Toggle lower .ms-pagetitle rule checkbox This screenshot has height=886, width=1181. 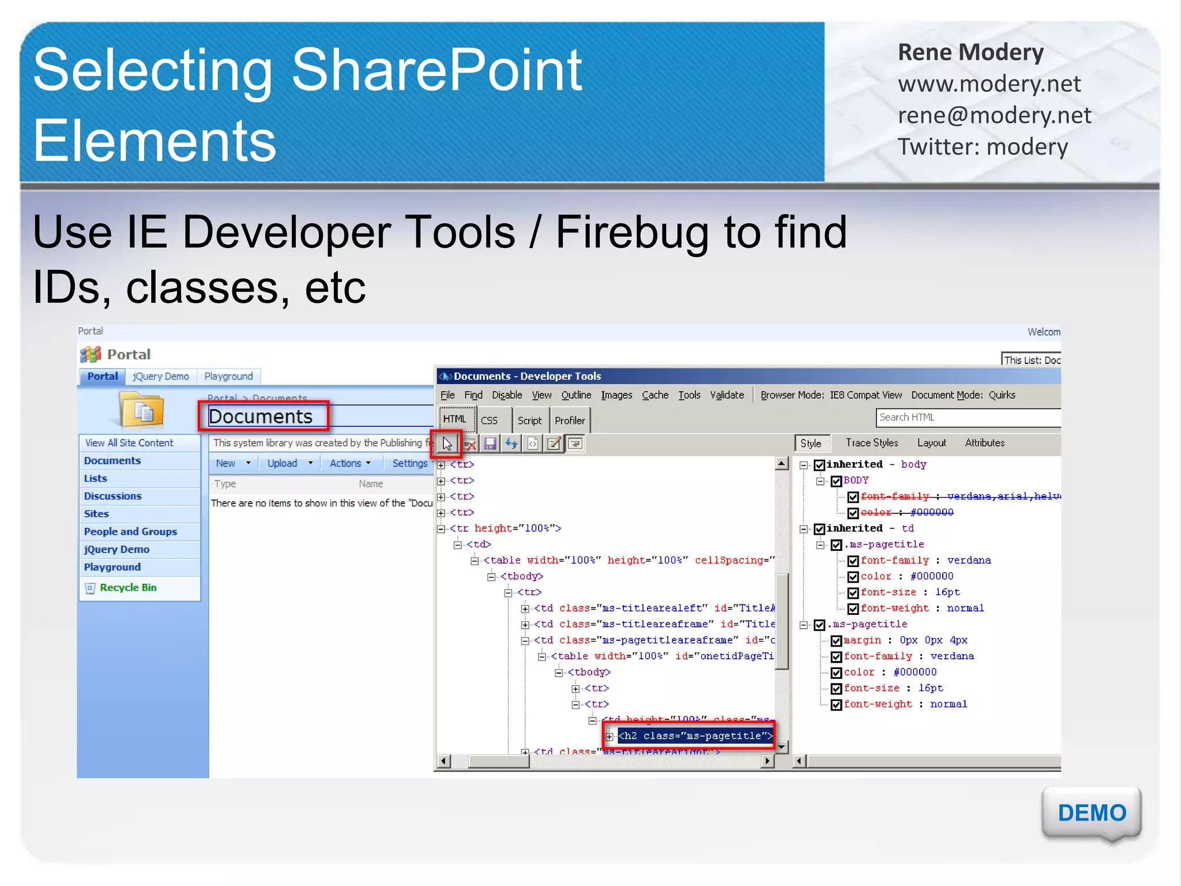pyautogui.click(x=819, y=625)
